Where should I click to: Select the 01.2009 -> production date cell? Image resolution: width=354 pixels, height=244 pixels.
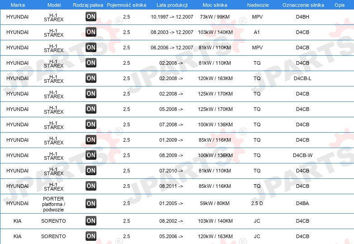pos(171,140)
